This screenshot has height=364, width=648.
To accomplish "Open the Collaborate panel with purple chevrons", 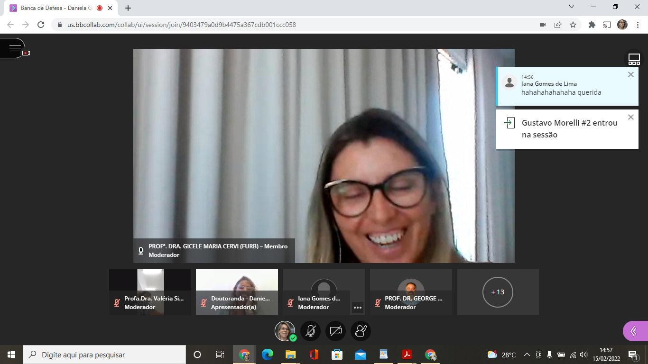I will tap(636, 331).
